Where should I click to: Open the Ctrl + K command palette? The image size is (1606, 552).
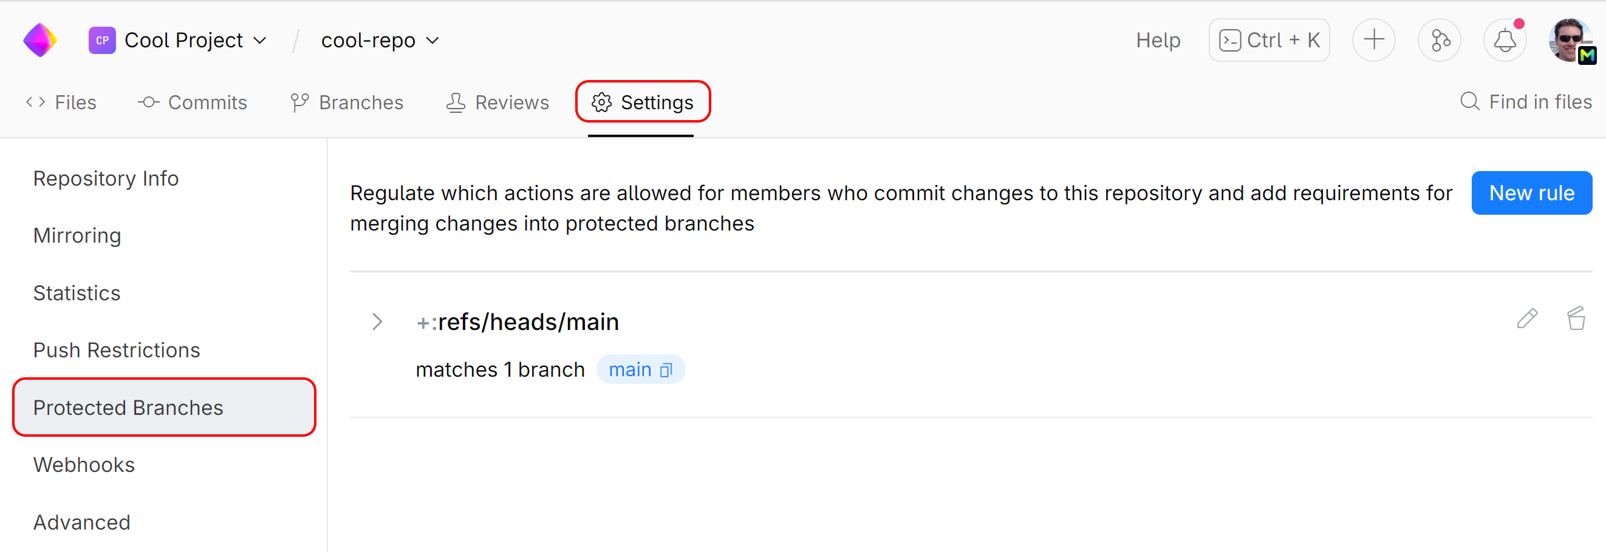tap(1269, 40)
